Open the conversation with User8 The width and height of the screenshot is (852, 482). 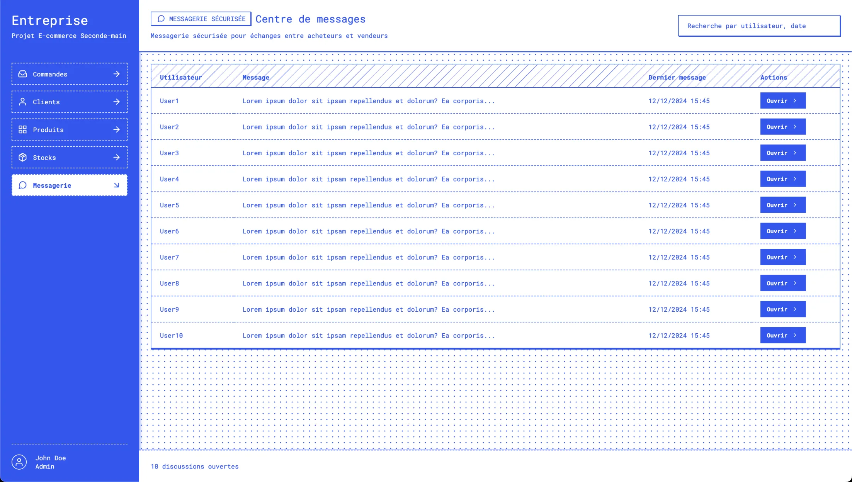782,283
